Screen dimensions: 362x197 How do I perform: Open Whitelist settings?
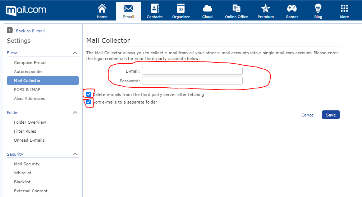tap(22, 173)
